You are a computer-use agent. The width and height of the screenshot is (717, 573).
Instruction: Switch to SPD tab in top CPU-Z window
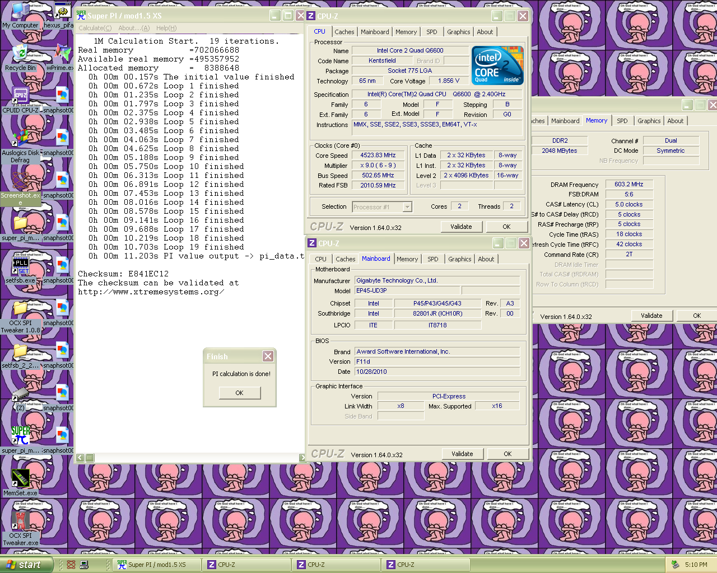pyautogui.click(x=432, y=32)
